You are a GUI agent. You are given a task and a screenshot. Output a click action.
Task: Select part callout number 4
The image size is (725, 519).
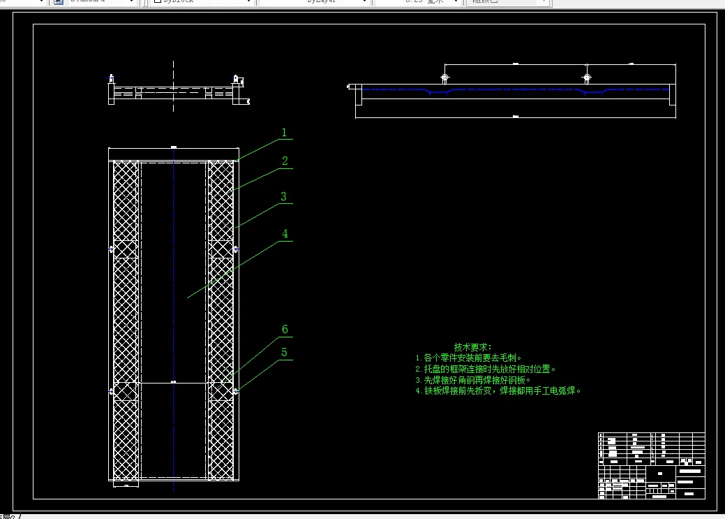[x=285, y=234]
